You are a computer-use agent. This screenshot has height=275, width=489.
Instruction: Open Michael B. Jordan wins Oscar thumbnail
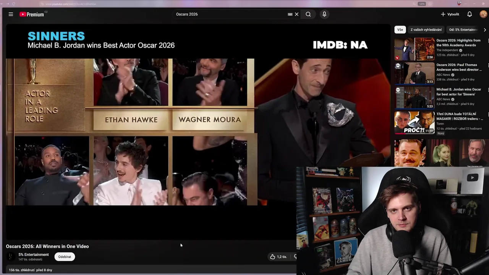point(415,98)
